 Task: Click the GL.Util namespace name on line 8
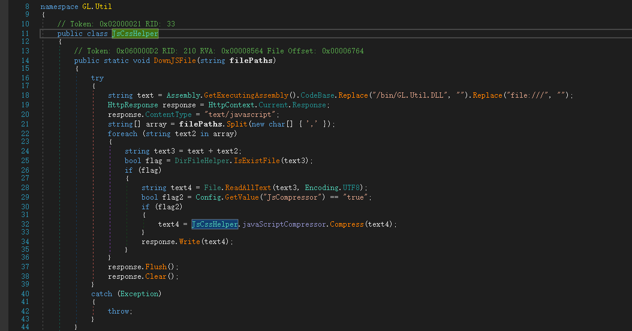coord(97,7)
